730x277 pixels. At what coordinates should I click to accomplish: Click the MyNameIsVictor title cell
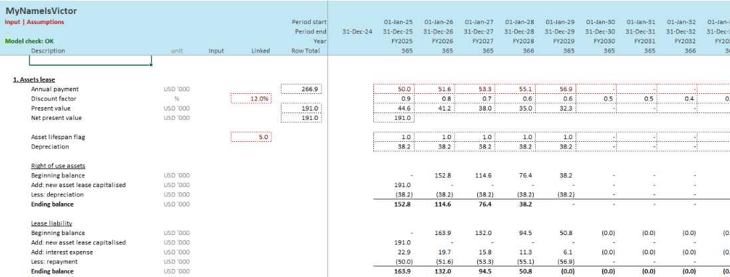pos(41,11)
